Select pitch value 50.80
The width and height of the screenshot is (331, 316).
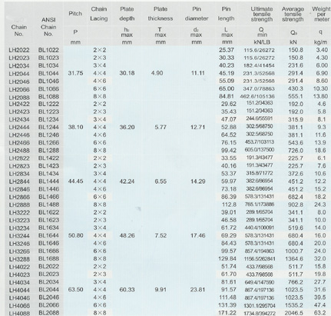[75, 235]
